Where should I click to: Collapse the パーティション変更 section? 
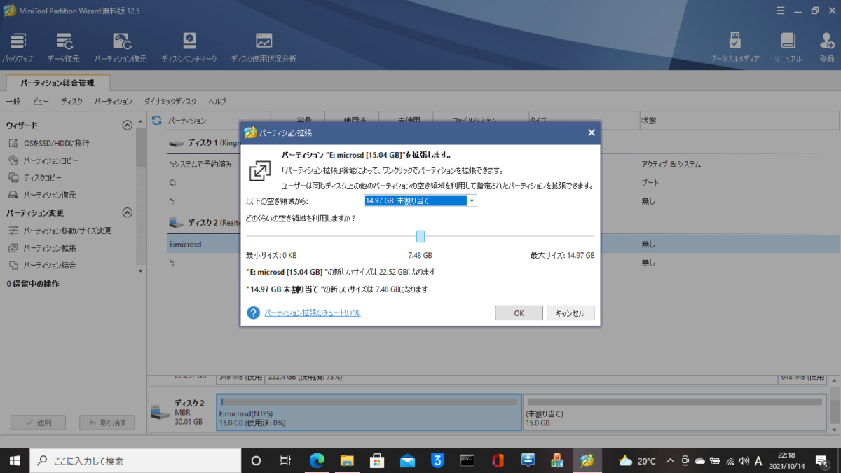pos(128,212)
